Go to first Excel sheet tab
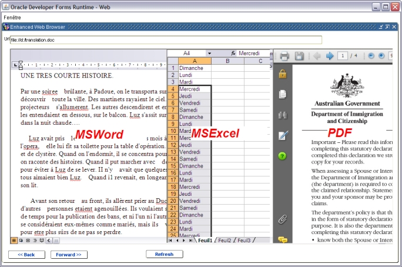The width and height of the screenshot is (402, 267). pyautogui.click(x=170, y=241)
